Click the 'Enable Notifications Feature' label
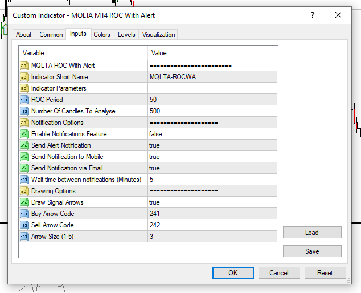 (x=69, y=134)
